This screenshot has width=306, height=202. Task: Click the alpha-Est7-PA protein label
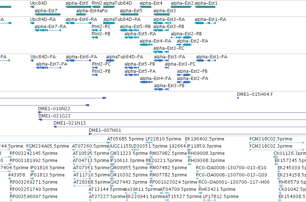[x=51, y=64]
